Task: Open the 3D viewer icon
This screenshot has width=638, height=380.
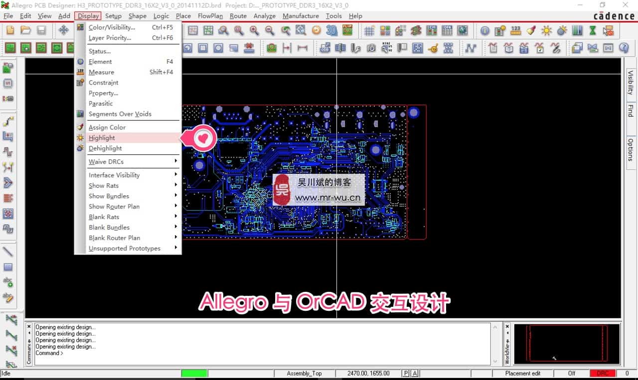Action: pyautogui.click(x=331, y=30)
